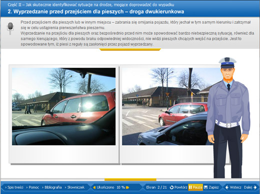Click the Wstecz text button
Screen dimensions: 260x194
pyautogui.click(x=235, y=188)
